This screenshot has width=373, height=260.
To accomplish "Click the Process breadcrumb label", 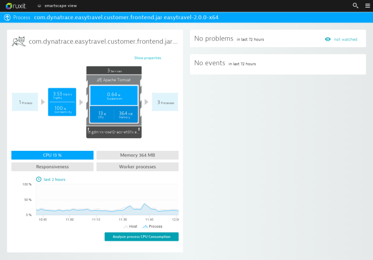I will pyautogui.click(x=21, y=18).
